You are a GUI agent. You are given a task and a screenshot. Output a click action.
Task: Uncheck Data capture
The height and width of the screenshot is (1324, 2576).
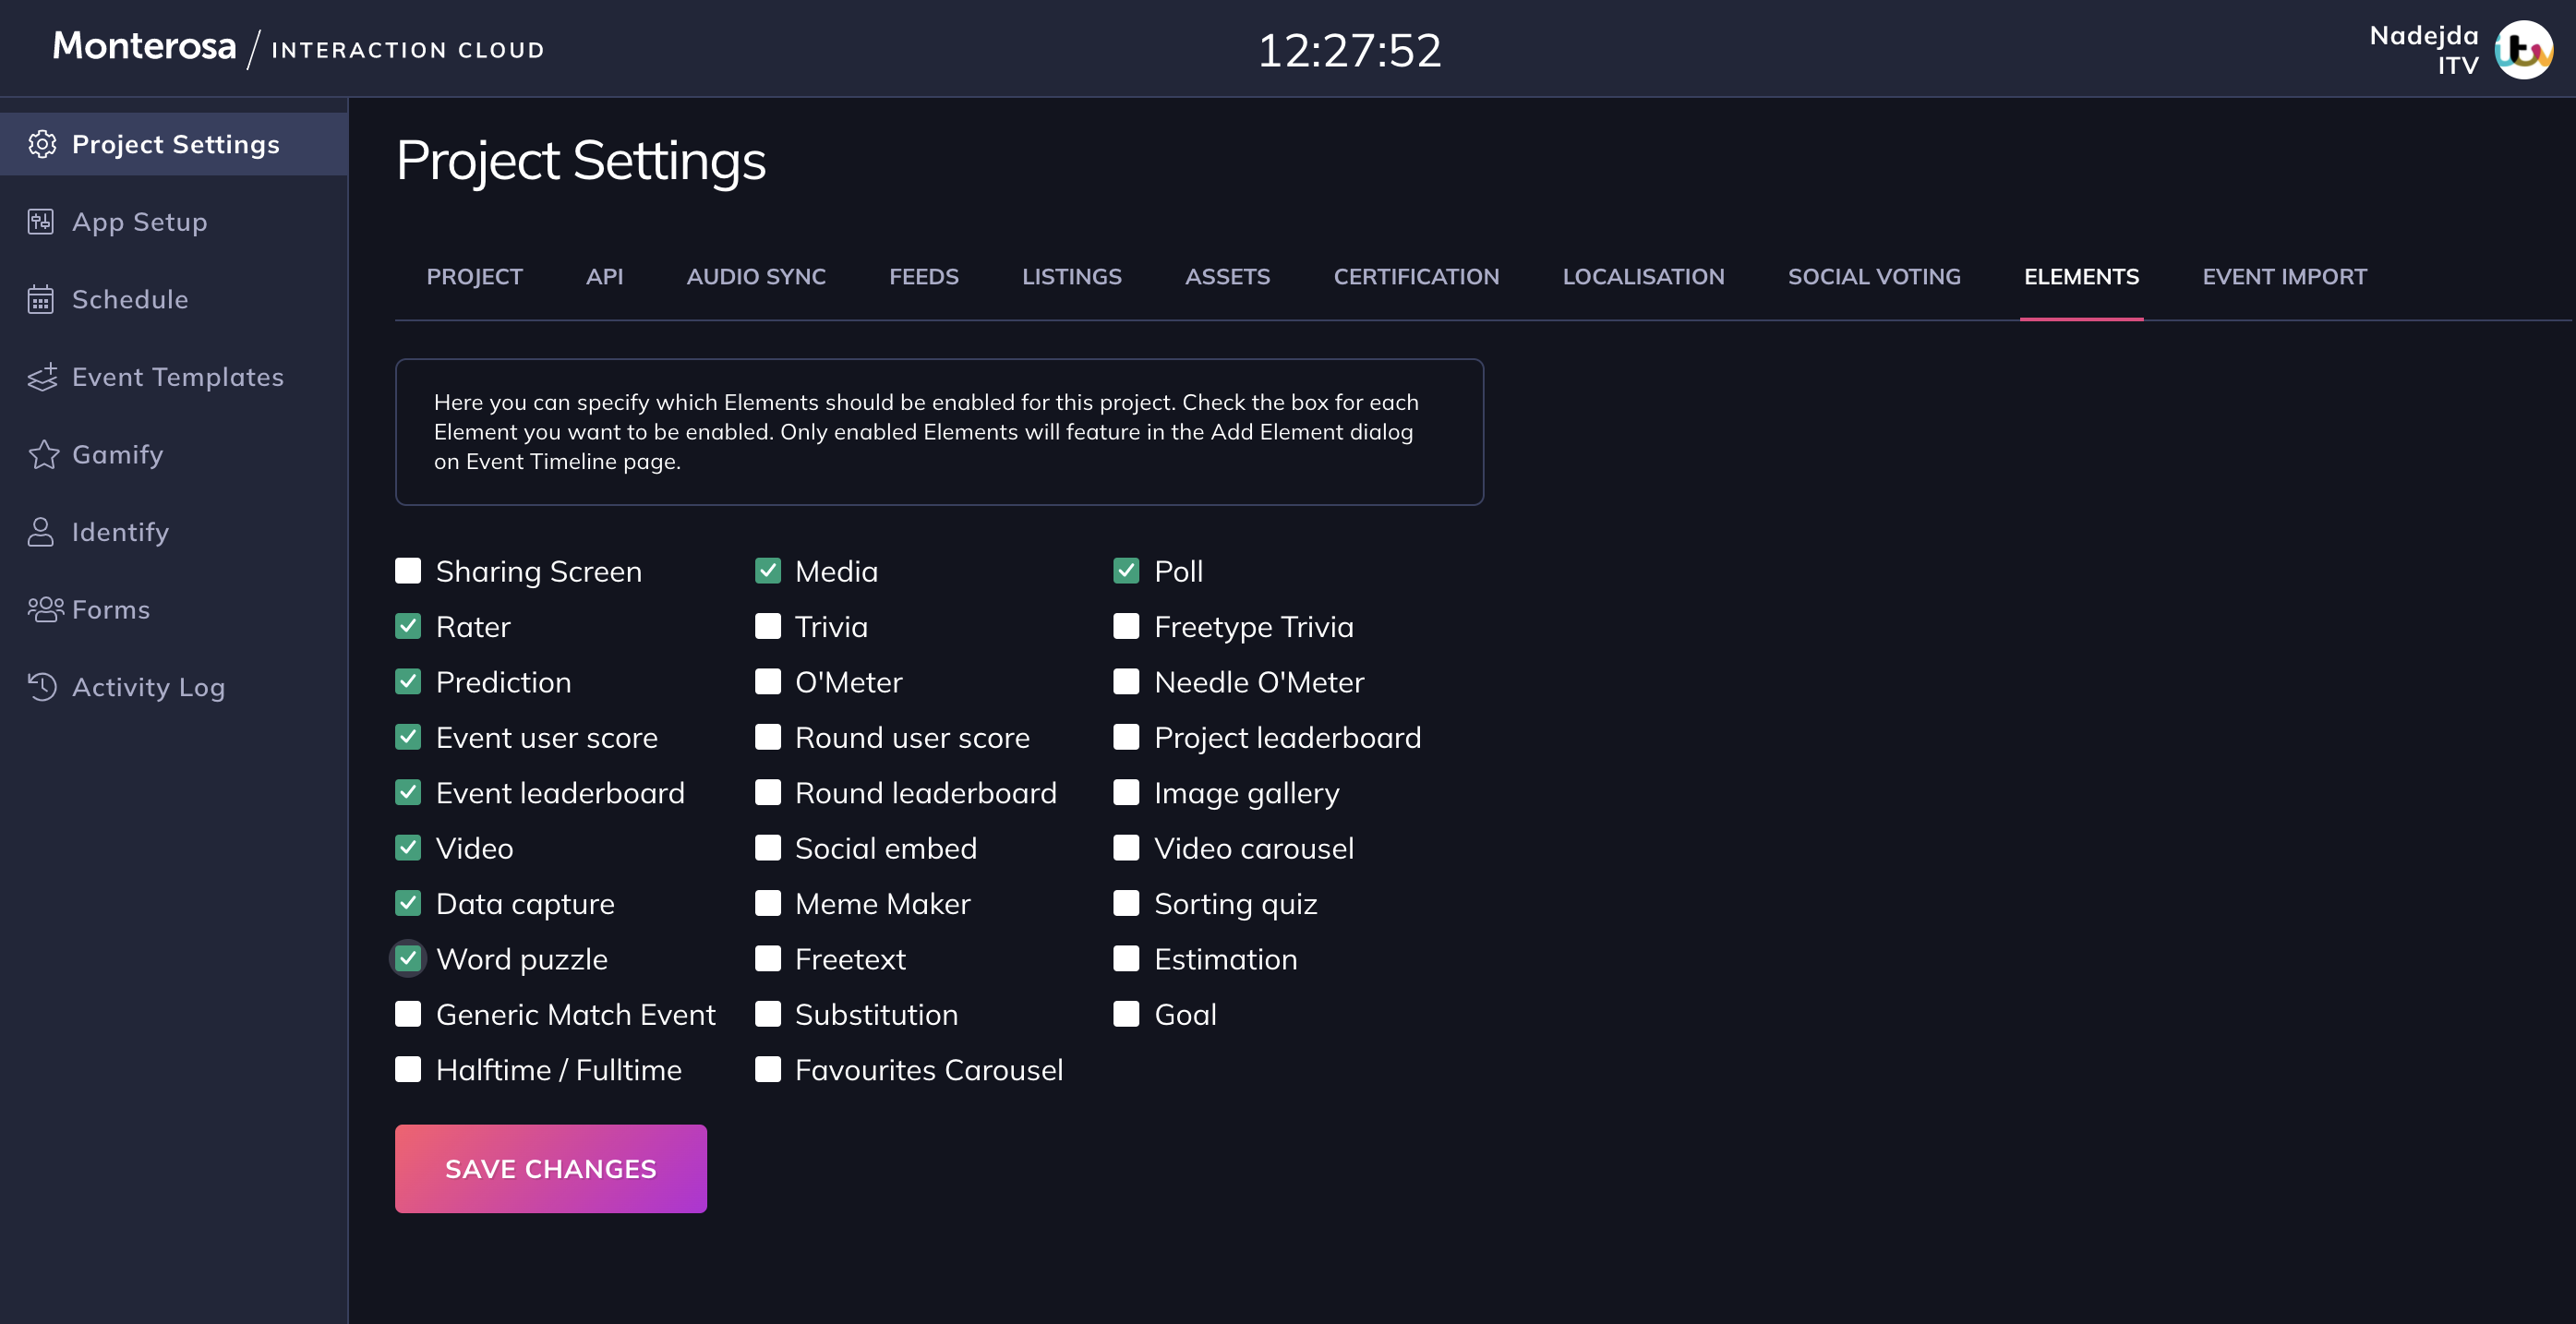point(408,903)
